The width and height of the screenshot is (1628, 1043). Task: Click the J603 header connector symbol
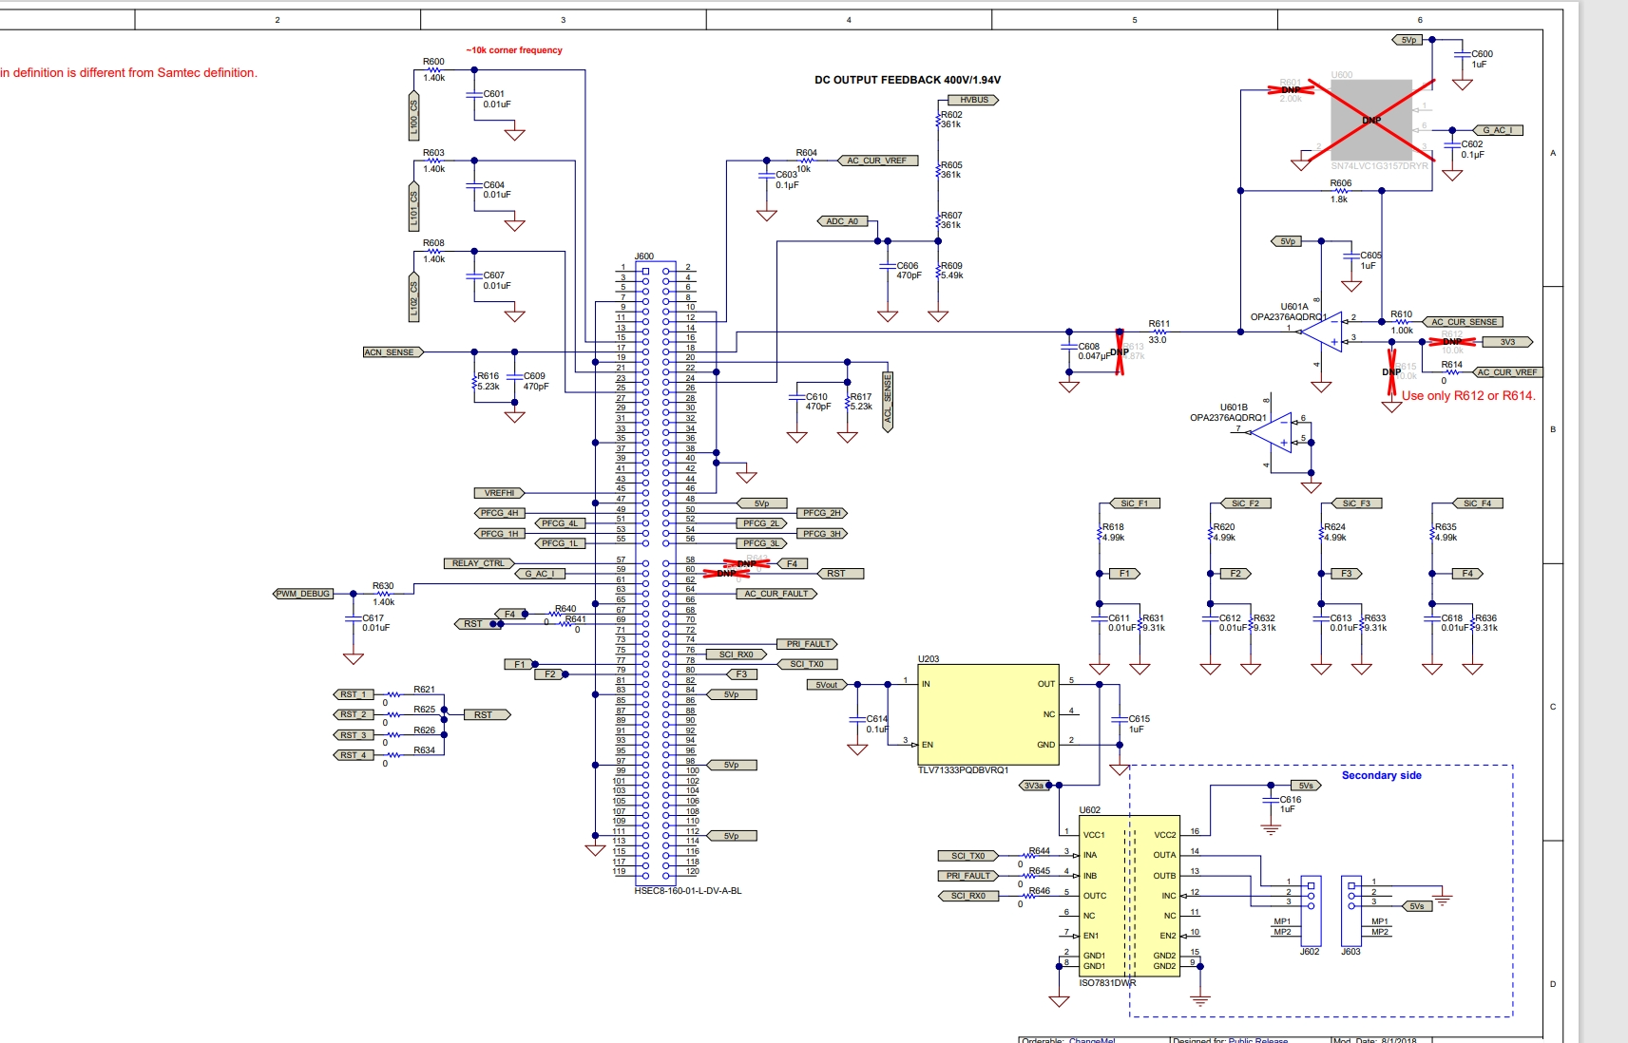tap(1351, 908)
